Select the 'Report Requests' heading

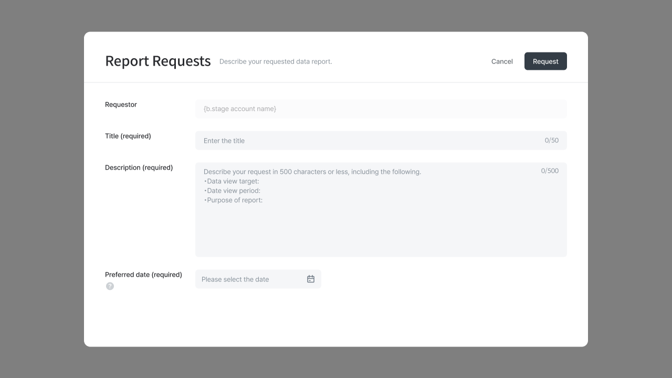pos(158,61)
